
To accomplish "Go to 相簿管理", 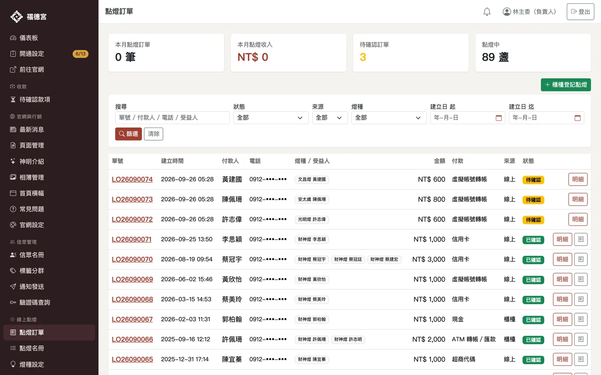I will (49, 177).
